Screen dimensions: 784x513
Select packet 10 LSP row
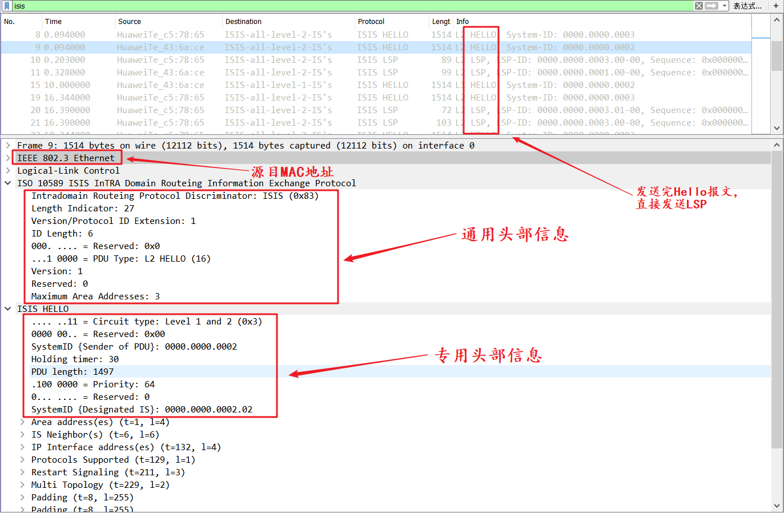(x=376, y=60)
